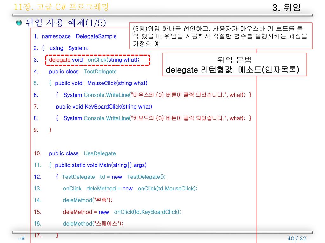Click the page number '40 / 82'
The image size is (325, 243).
click(x=297, y=239)
